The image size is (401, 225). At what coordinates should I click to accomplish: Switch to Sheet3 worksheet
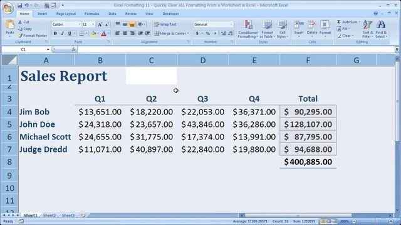pos(68,215)
